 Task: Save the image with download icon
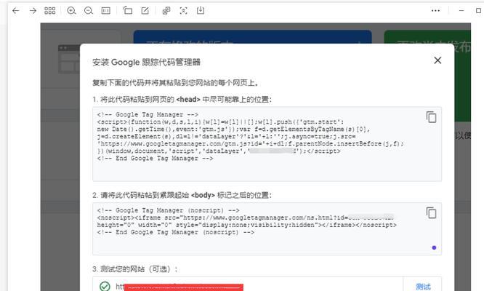click(201, 11)
